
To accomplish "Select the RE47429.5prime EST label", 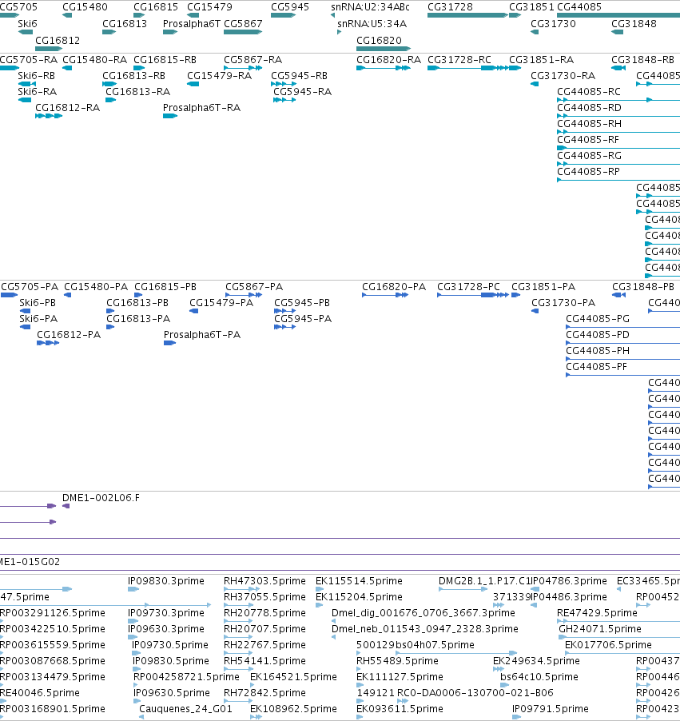I will pos(597,613).
